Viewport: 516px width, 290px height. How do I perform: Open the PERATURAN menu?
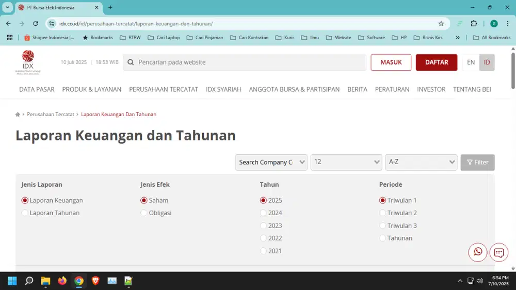pyautogui.click(x=392, y=90)
